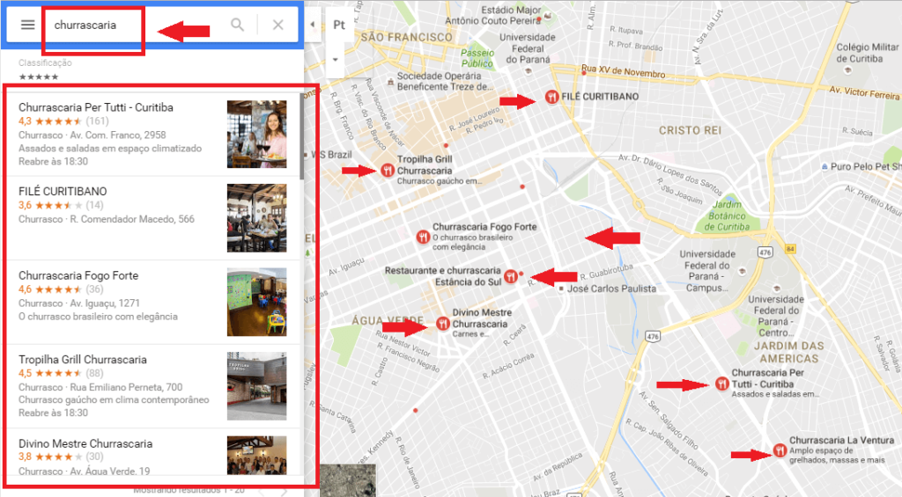902x497 pixels.
Task: Click Tropilha Grill Churrascaria map pin
Action: tap(388, 170)
